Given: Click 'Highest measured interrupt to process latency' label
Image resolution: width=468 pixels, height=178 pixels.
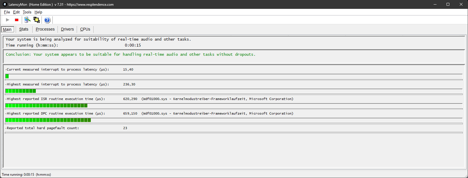Looking at the screenshot, I should [58, 84].
